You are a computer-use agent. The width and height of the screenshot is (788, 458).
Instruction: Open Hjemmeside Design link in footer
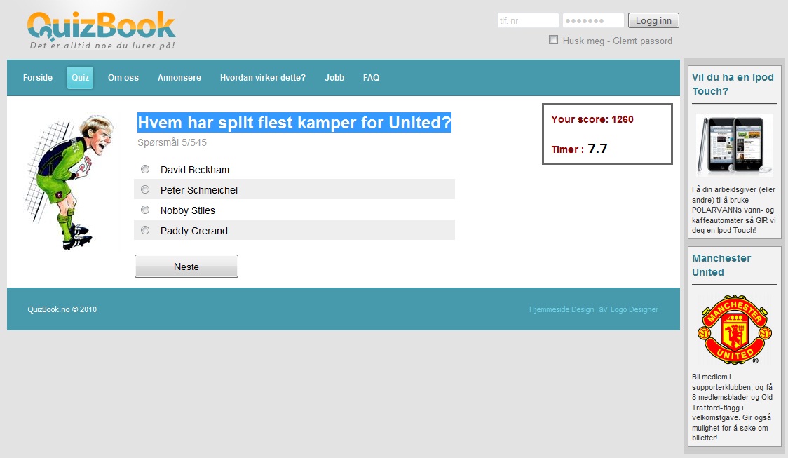point(562,309)
